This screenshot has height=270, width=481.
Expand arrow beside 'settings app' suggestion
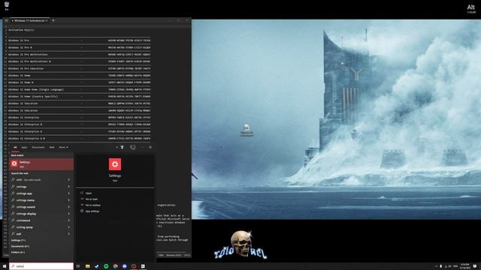pyautogui.click(x=69, y=193)
